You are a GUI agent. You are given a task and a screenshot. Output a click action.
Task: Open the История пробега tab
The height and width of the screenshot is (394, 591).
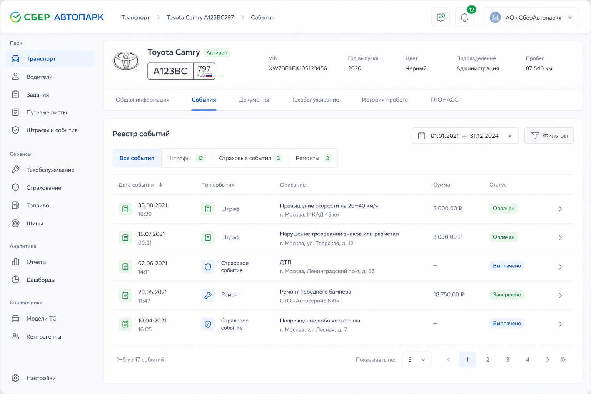[385, 100]
